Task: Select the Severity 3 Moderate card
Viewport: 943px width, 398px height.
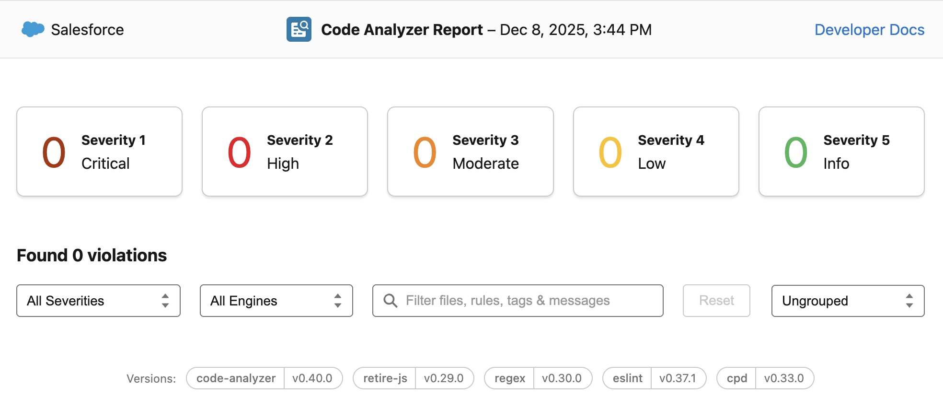Action: 471,152
